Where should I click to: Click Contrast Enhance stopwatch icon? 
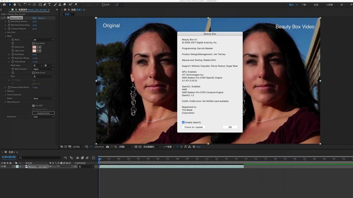point(9,29)
